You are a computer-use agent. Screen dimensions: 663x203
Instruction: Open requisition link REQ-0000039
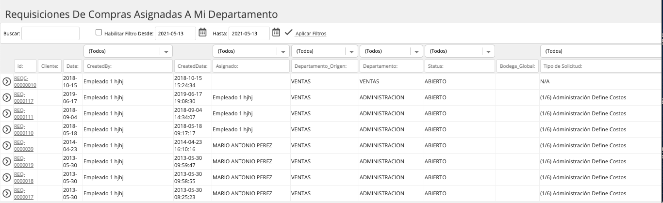(x=24, y=145)
